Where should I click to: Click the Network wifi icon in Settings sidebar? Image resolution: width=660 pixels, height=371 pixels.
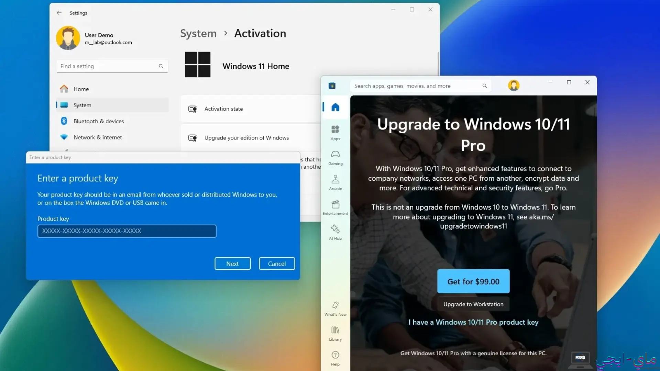click(x=64, y=137)
